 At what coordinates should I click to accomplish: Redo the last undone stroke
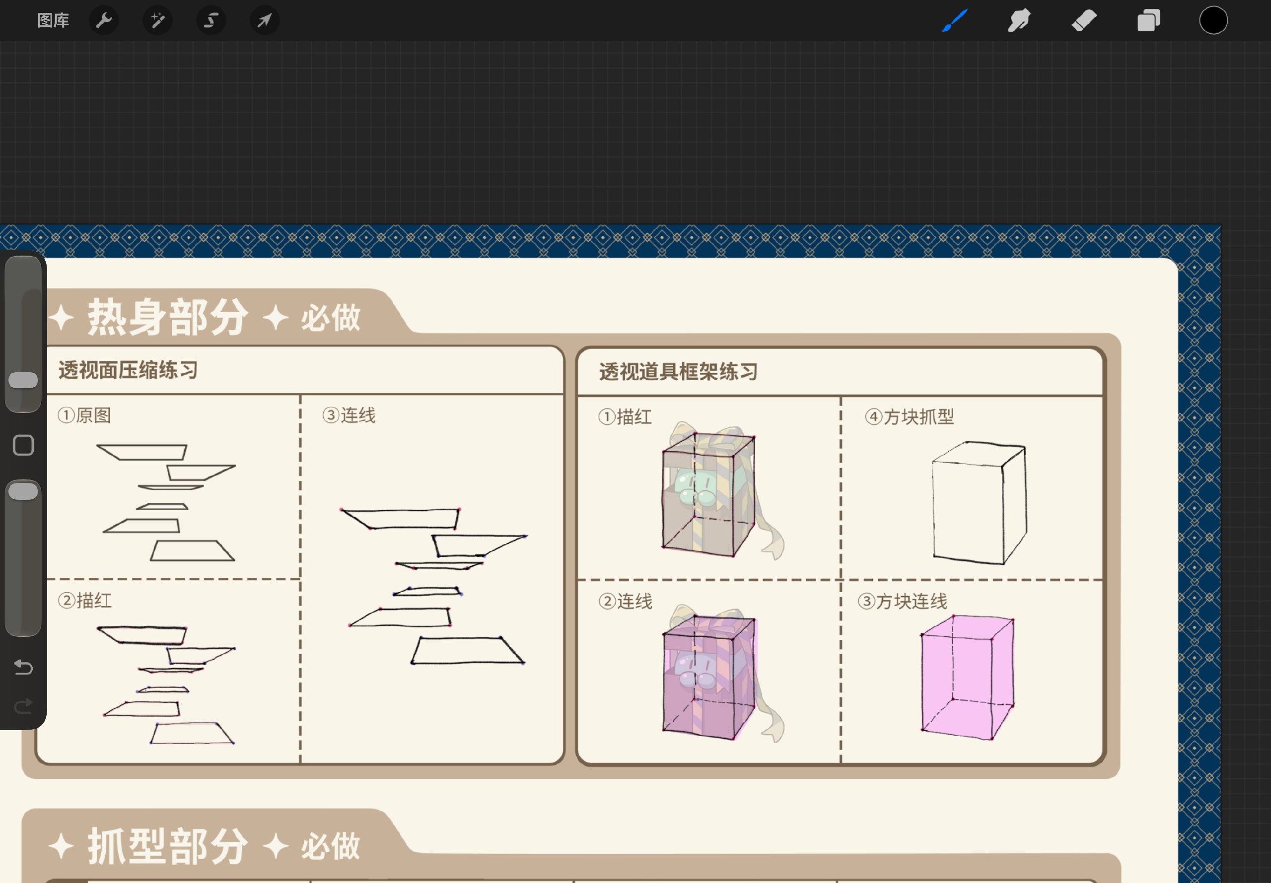point(23,706)
